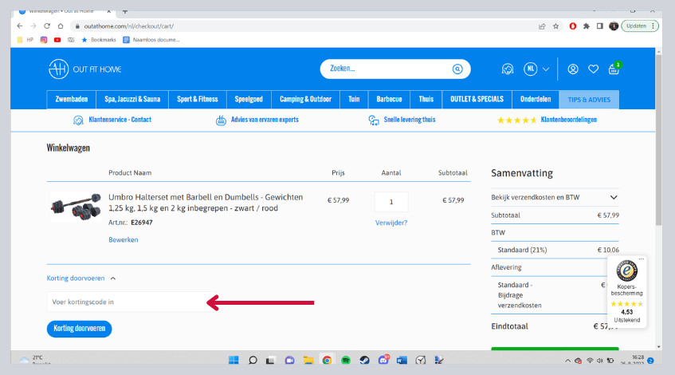Image resolution: width=675 pixels, height=375 pixels.
Task: Open the wishlist heart icon
Action: (593, 69)
